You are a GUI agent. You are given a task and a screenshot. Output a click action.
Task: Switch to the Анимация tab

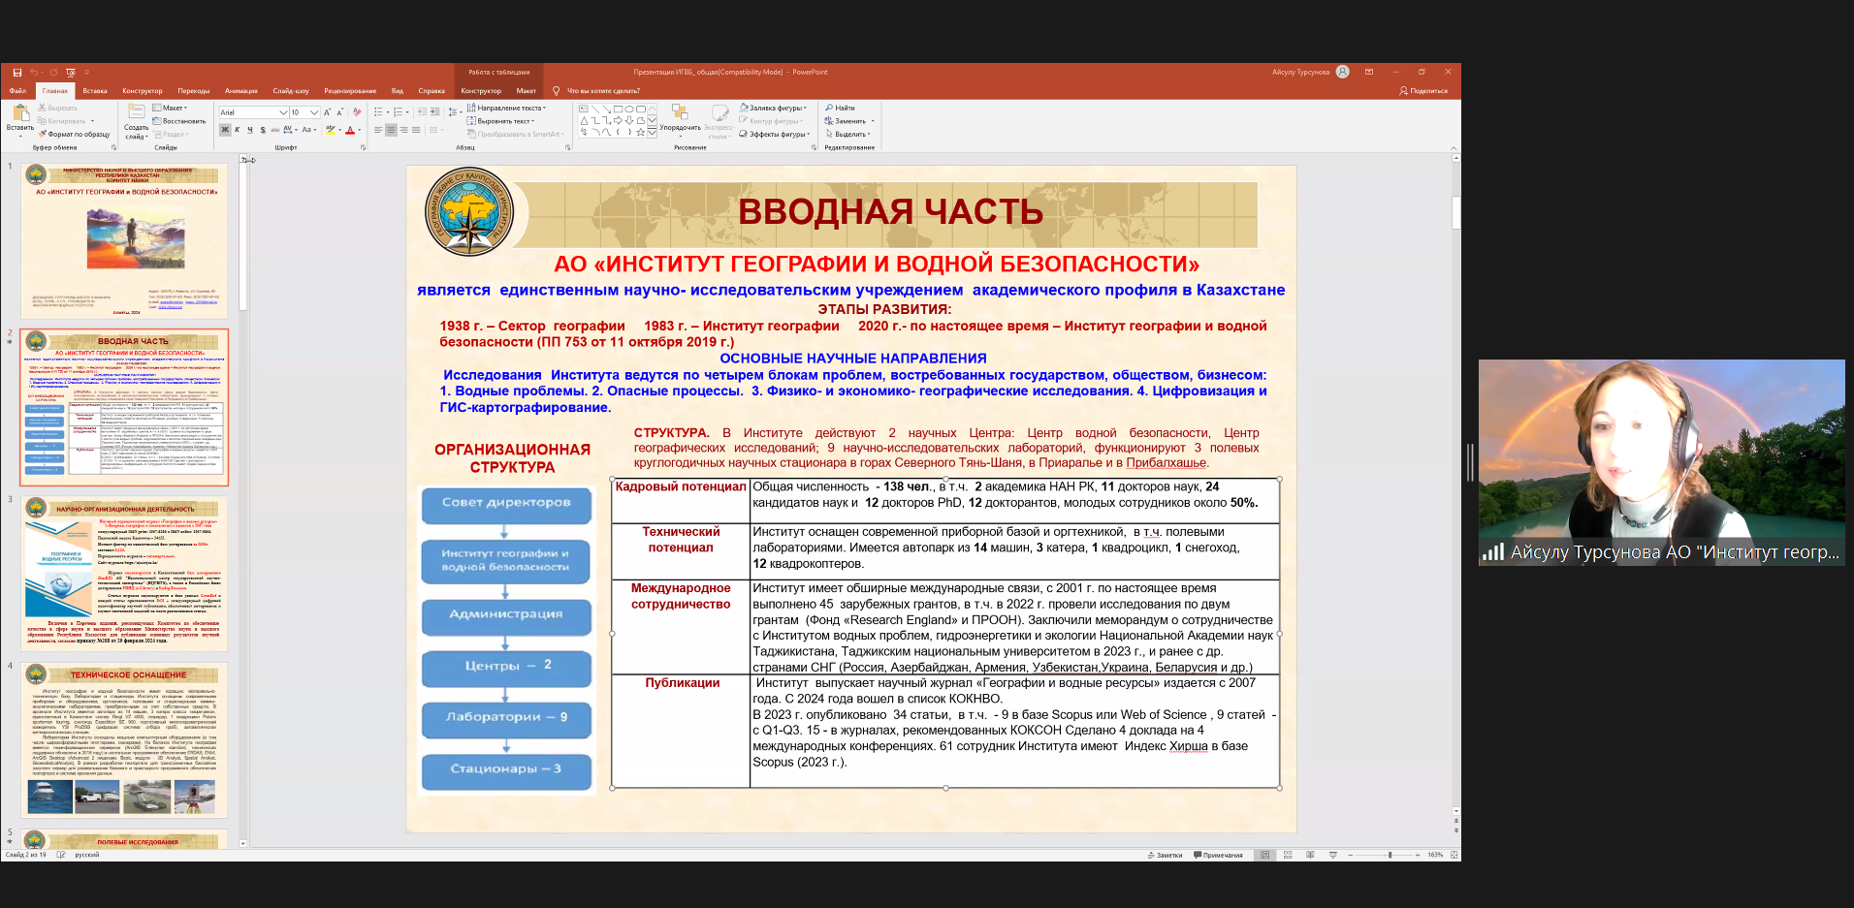(x=241, y=91)
